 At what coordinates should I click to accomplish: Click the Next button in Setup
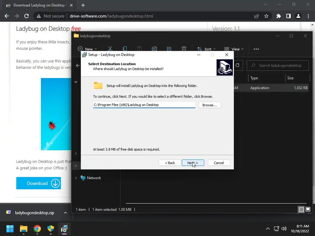(x=193, y=163)
